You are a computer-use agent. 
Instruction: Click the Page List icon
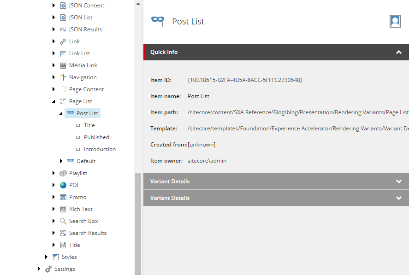click(63, 101)
